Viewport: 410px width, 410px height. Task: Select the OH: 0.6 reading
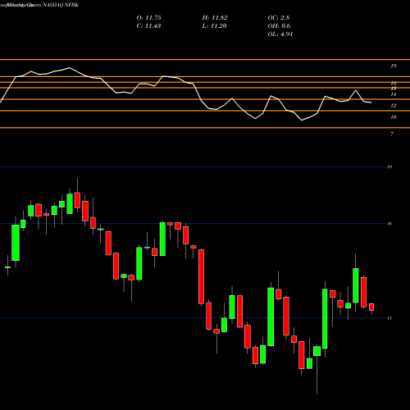(279, 26)
